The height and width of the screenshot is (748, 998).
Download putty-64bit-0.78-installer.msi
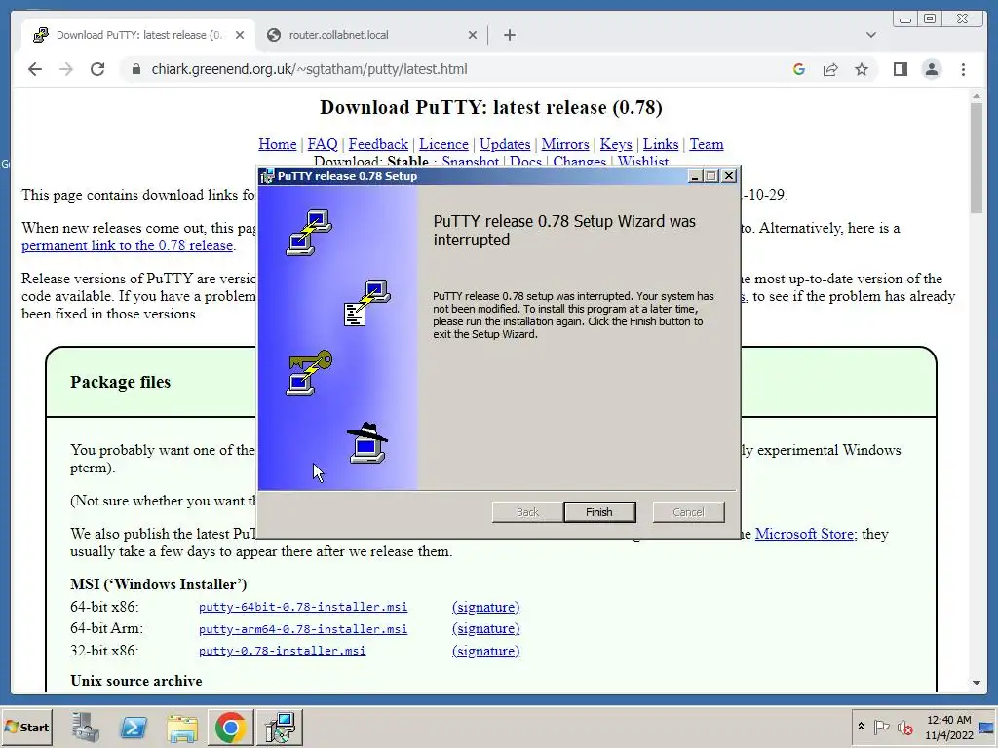(x=303, y=607)
